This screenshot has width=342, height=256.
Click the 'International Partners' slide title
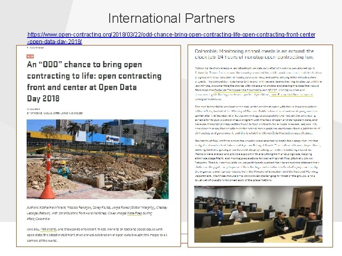click(x=171, y=18)
